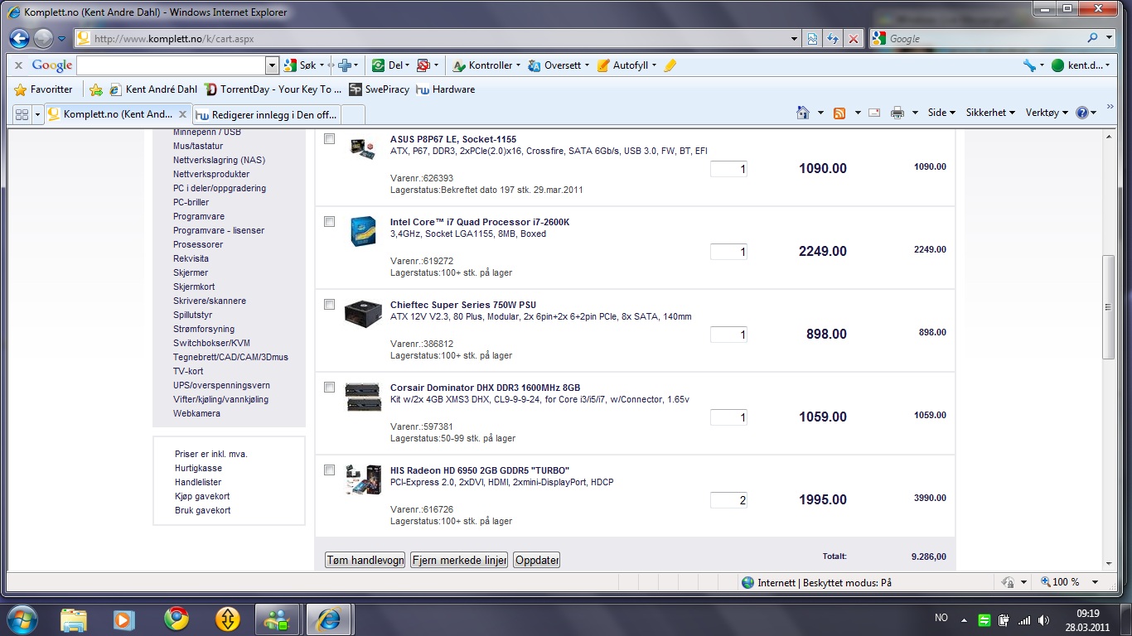The image size is (1132, 636).
Task: Open the tab list dropdown arrow
Action: pos(37,113)
